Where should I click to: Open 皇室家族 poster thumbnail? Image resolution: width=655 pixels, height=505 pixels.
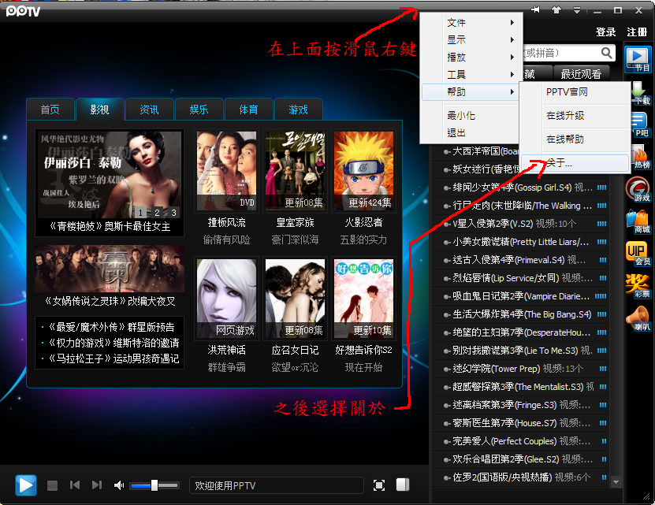(295, 171)
